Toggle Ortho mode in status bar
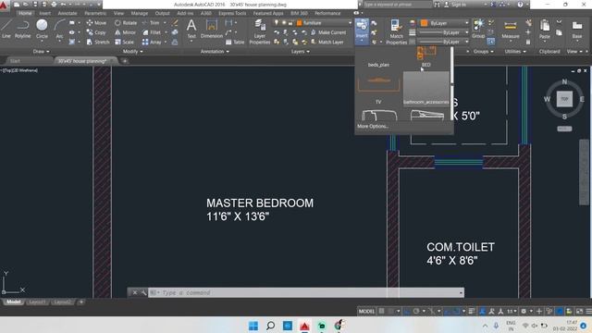Screen dimensions: 592x333 point(407,311)
